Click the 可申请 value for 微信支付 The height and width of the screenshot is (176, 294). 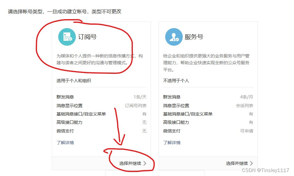[x=247, y=131]
